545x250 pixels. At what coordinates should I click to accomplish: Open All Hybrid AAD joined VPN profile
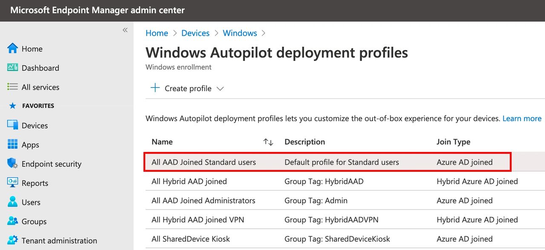tap(198, 220)
